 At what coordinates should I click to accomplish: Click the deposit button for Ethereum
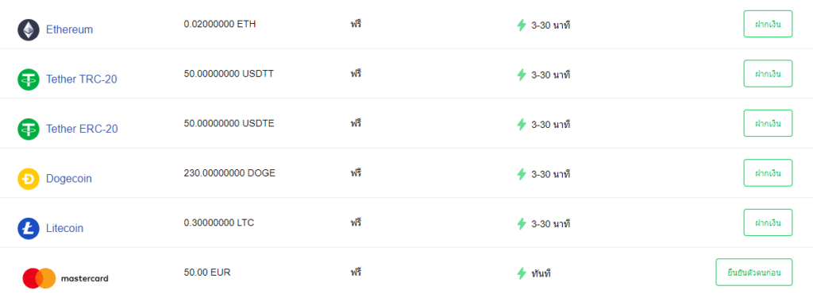point(768,24)
